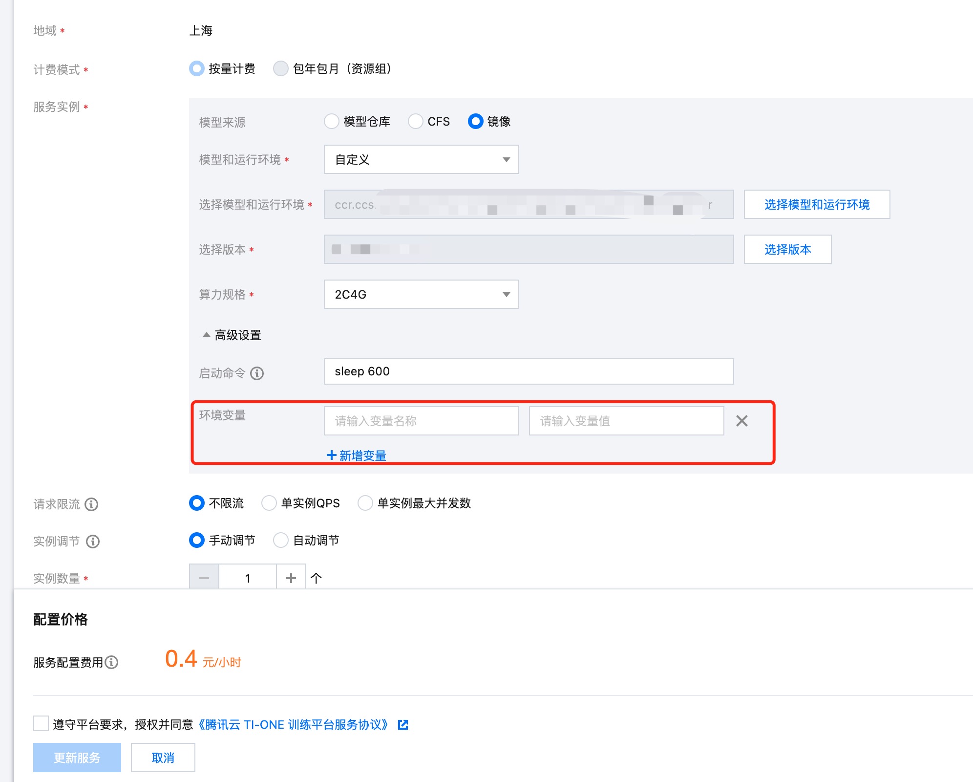Increase instance count with plus button
Viewport: 973px width, 782px height.
click(x=291, y=578)
